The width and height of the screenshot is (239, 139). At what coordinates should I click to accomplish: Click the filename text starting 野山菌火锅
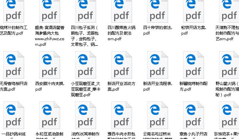pyautogui.click(x=227, y=89)
